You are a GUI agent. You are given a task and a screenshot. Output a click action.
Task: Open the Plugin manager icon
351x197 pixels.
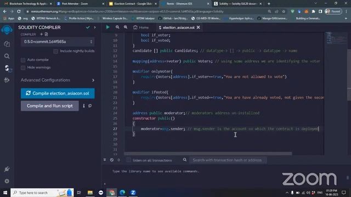click(x=7, y=169)
